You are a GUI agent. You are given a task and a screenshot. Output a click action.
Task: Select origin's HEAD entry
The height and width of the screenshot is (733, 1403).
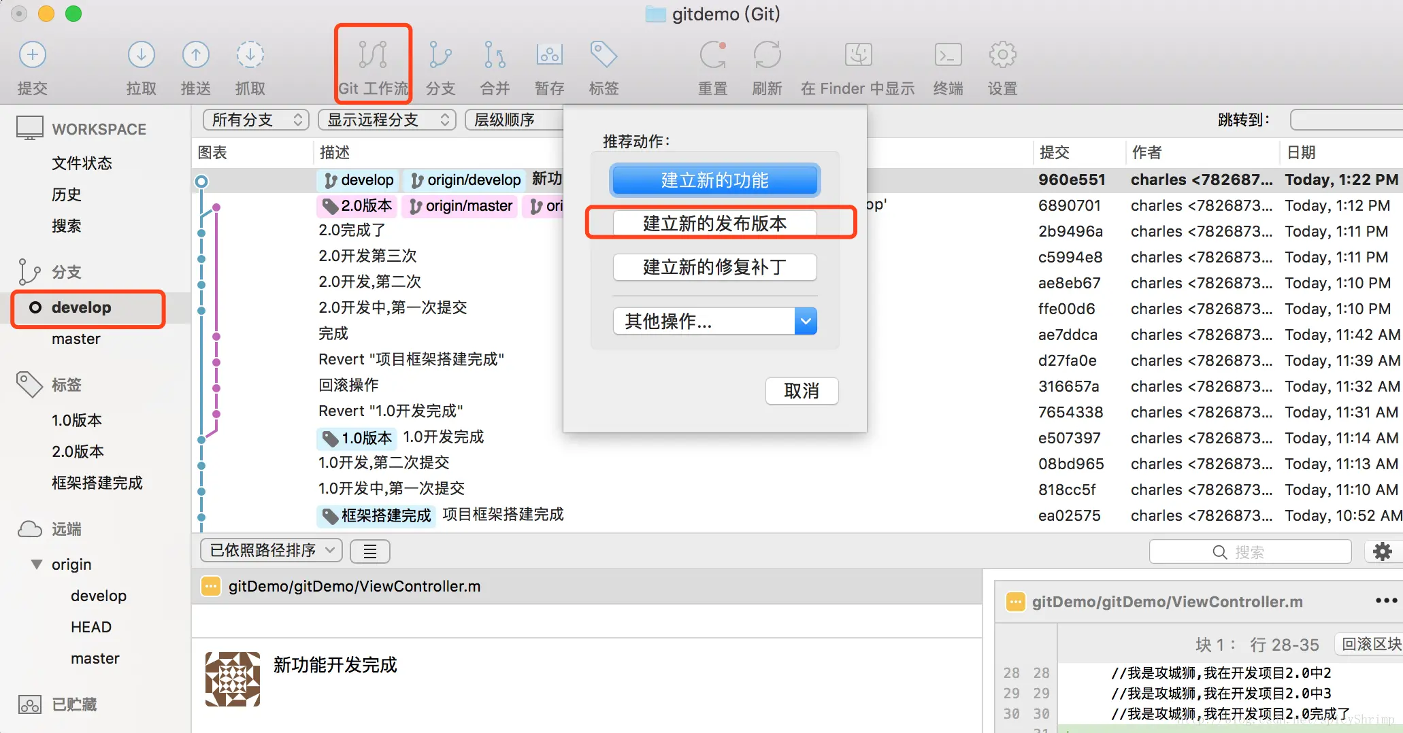(x=91, y=627)
